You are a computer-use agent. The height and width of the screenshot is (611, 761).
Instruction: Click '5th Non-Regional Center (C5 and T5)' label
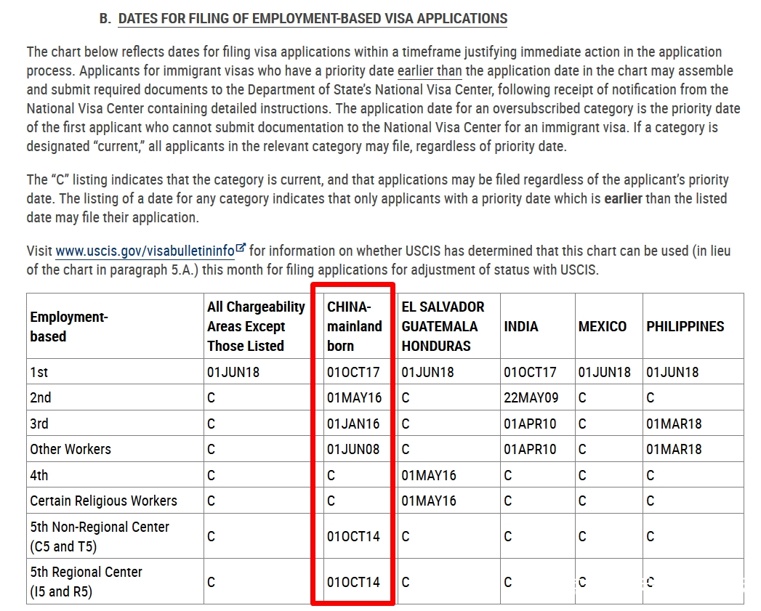click(100, 536)
